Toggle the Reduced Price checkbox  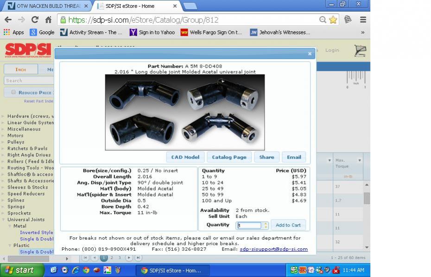pos(13,92)
